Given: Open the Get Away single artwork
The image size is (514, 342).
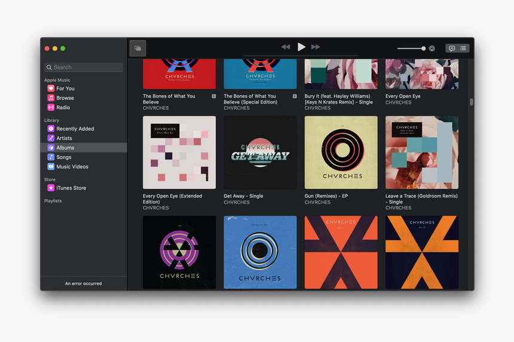Looking at the screenshot, I should click(260, 152).
